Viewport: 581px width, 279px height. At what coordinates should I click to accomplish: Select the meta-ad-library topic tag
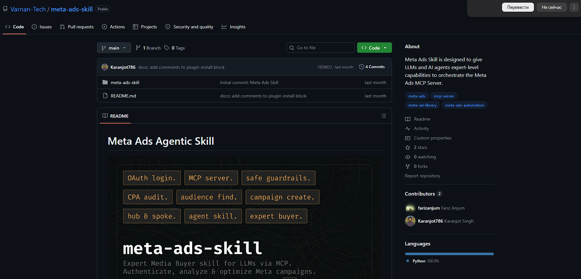click(422, 105)
